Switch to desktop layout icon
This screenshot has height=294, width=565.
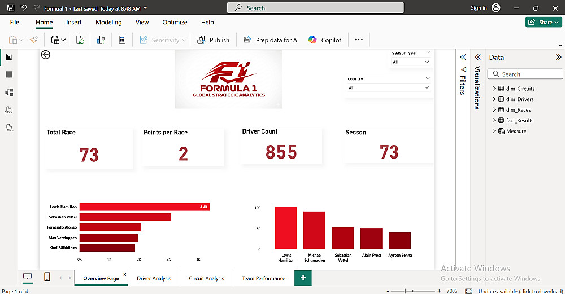tap(27, 277)
